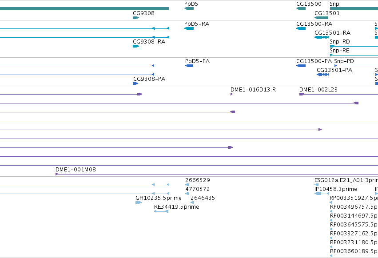Select the GH10235.5prime EST arrow glyph
This screenshot has width=378, height=258.
[x=139, y=203]
